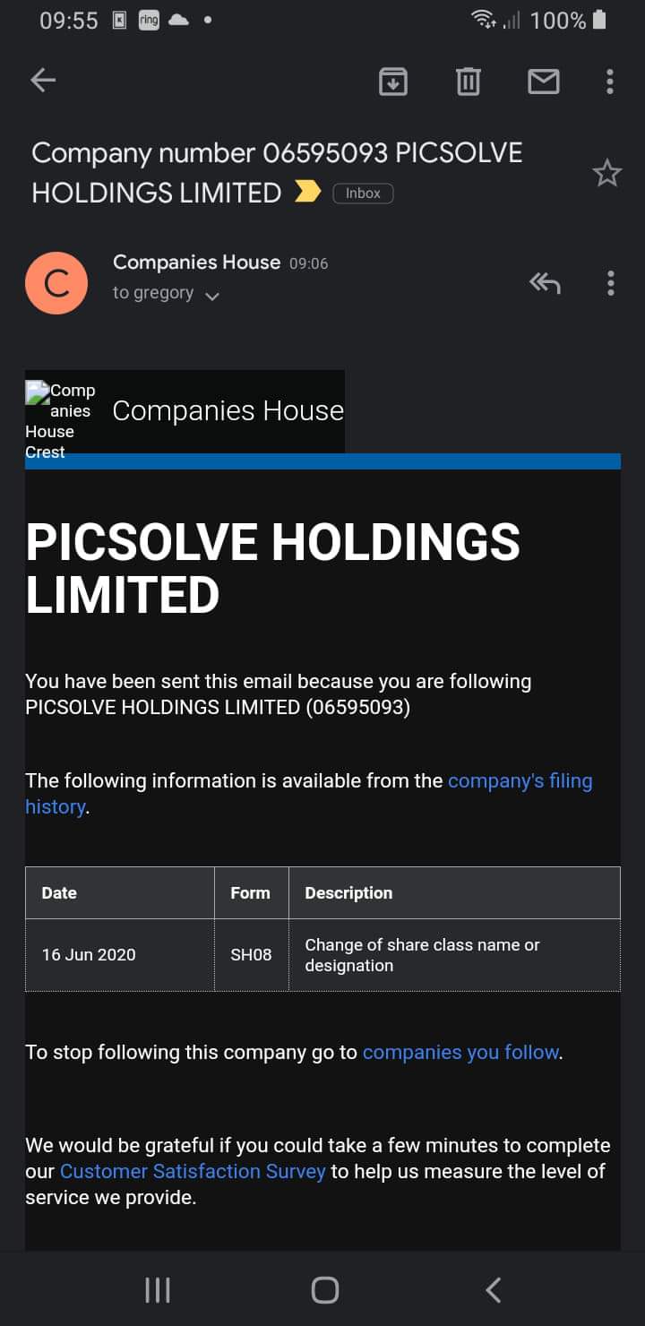Tap the Android home button
The height and width of the screenshot is (1326, 645).
324,1290
